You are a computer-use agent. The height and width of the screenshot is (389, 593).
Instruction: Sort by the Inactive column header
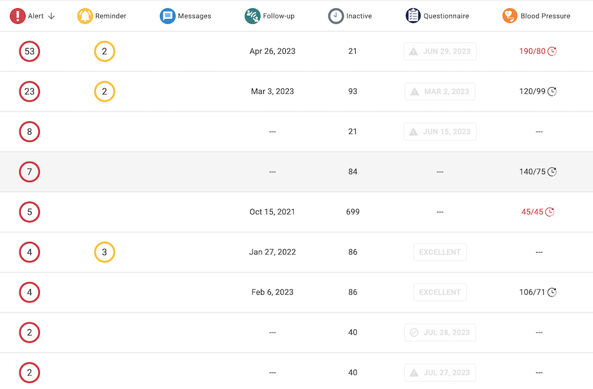[359, 16]
